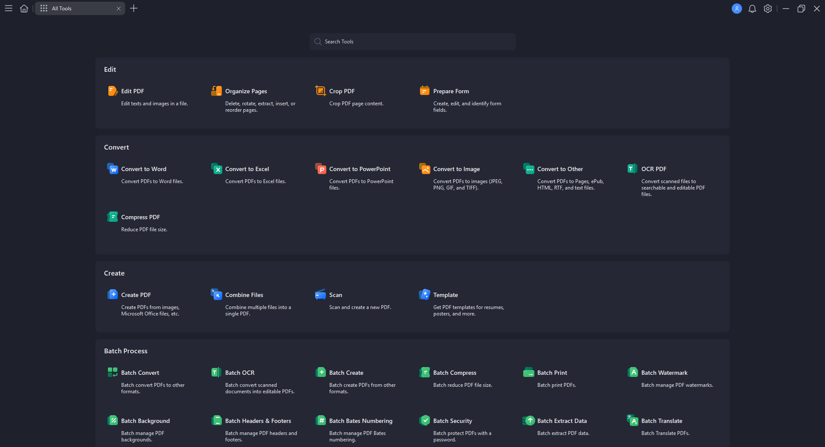
Task: Click the Batch Compress icon
Action: tap(425, 372)
